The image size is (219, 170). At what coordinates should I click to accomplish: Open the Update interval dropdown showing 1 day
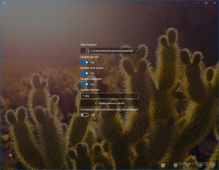coord(109,96)
